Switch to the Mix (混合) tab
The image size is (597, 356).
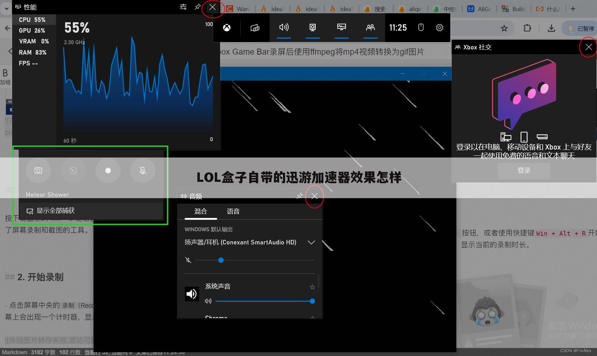pyautogui.click(x=201, y=211)
